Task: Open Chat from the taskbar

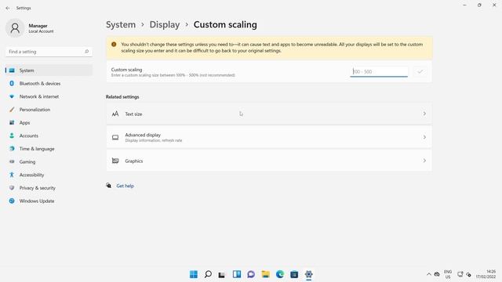Action: click(251, 274)
